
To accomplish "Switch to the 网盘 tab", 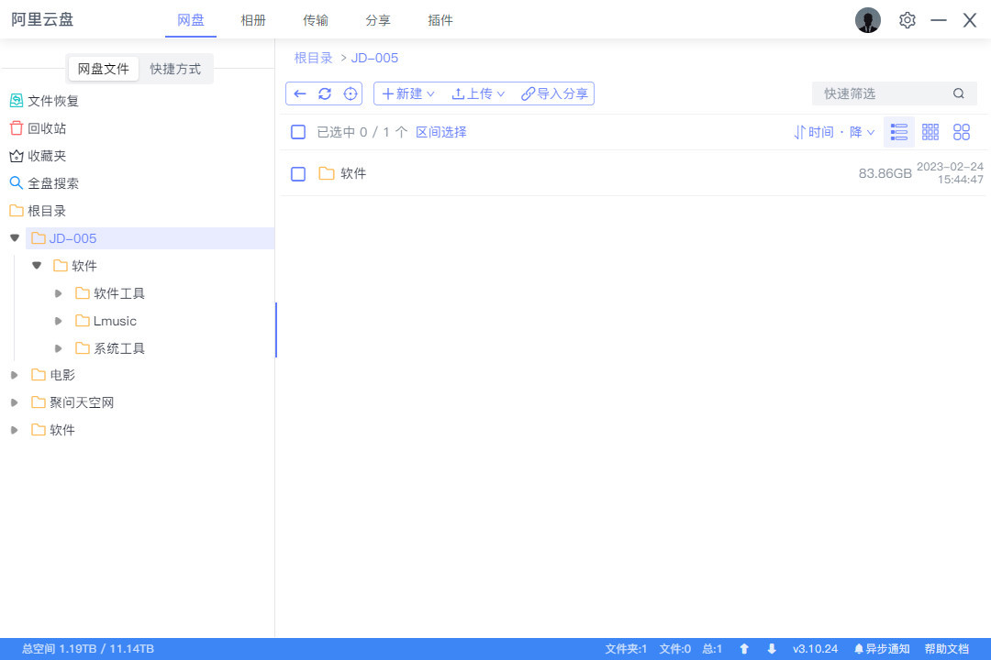I will (191, 20).
